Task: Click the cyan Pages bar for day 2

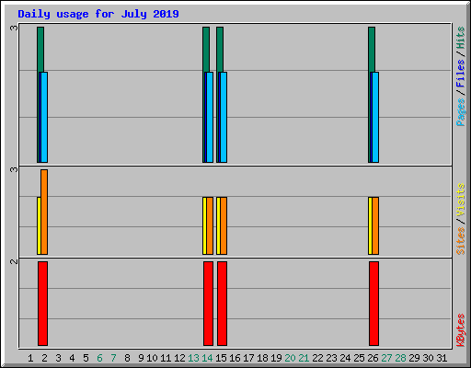Action: (x=44, y=117)
